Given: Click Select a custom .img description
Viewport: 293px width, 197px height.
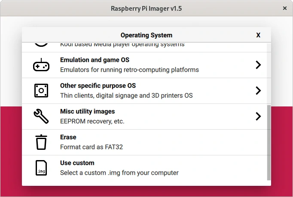Looking at the screenshot, I should tap(119, 173).
